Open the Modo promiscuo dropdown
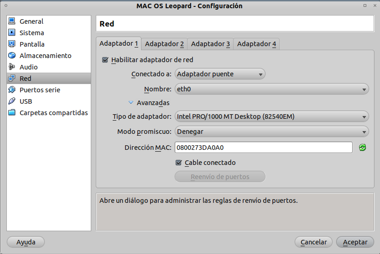The image size is (380, 254). coord(272,132)
